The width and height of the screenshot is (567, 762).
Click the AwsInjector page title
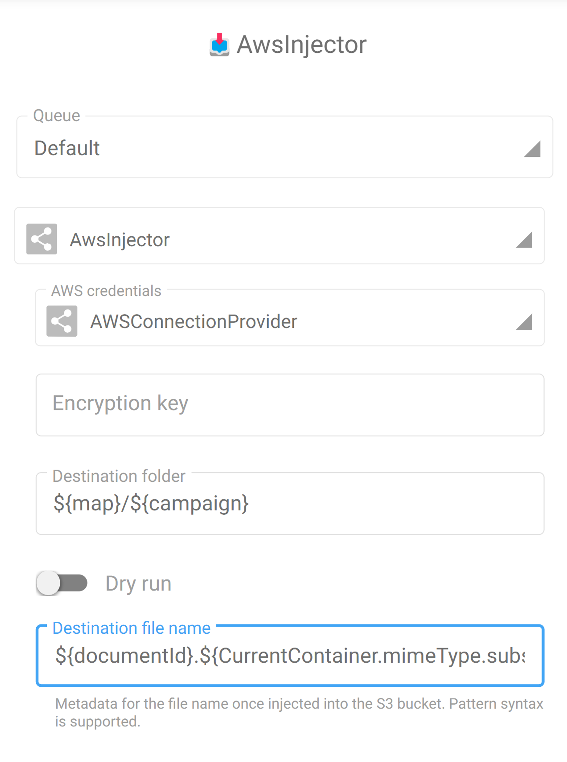pyautogui.click(x=301, y=45)
